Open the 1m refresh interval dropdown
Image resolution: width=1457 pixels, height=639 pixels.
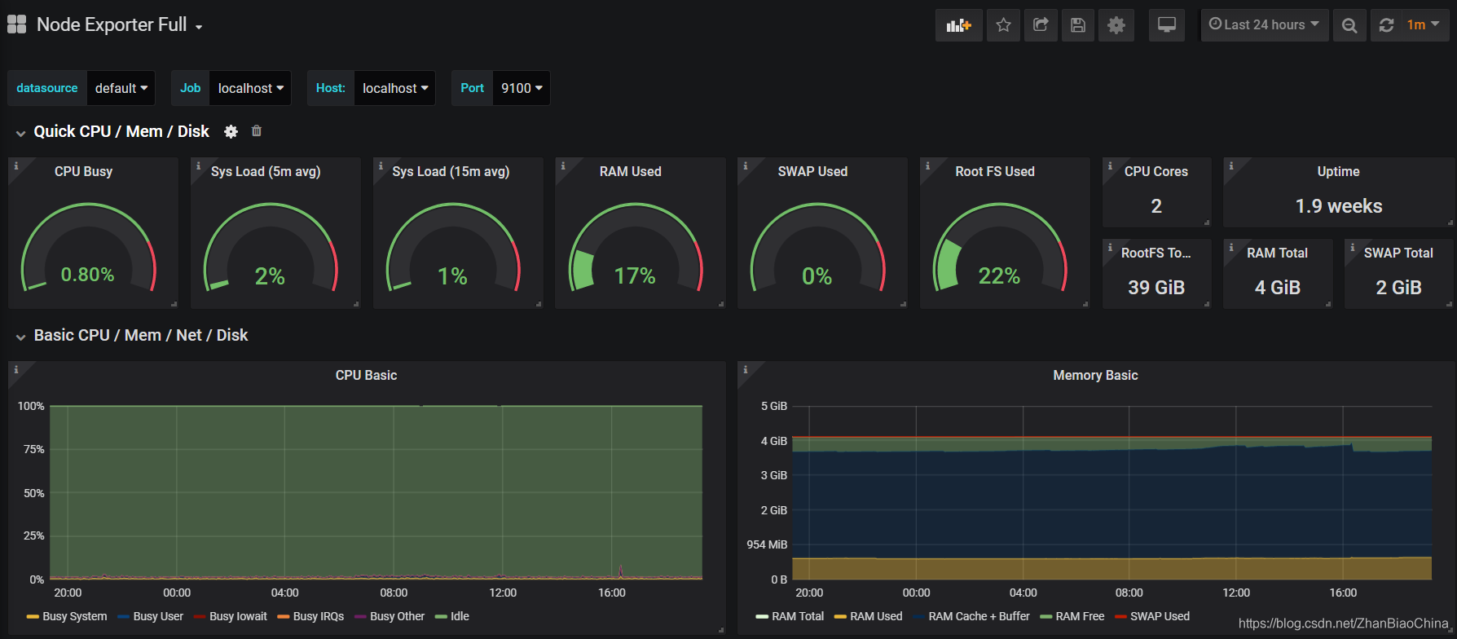click(x=1424, y=25)
